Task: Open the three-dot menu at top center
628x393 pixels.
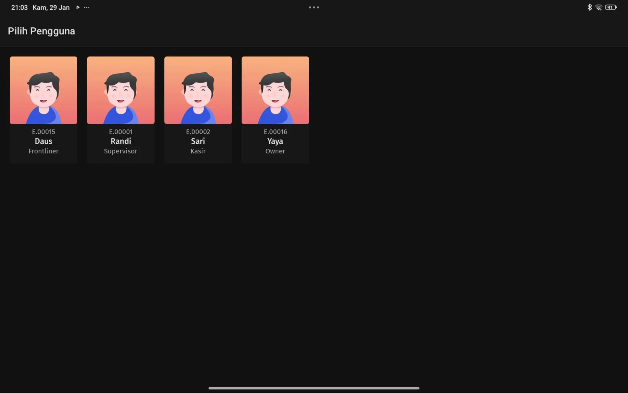Action: click(314, 7)
